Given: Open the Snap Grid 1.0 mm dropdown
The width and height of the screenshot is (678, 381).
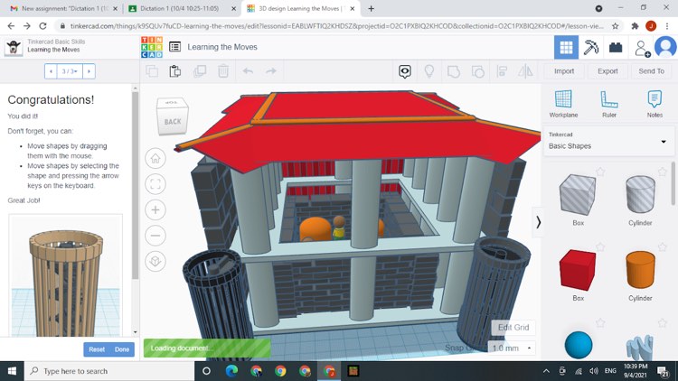Looking at the screenshot, I should [511, 348].
